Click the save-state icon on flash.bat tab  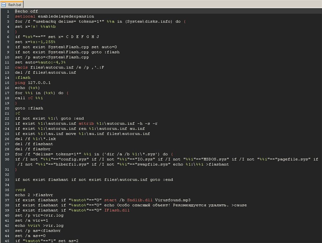(x=4, y=4)
